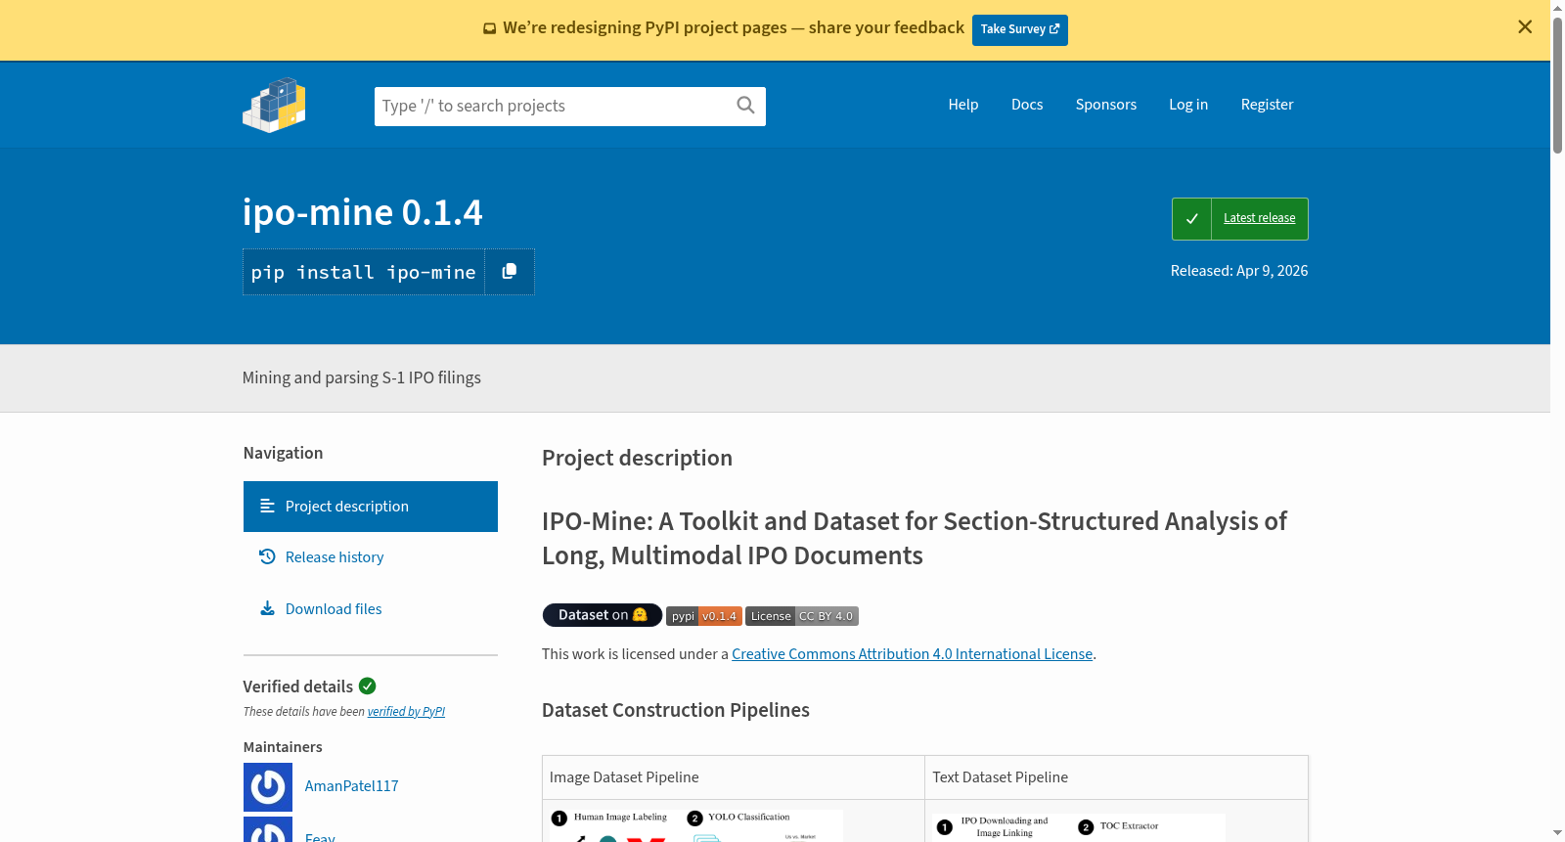Click the image pipeline diagram thumbnail
Image resolution: width=1565 pixels, height=842 pixels.
(x=696, y=825)
